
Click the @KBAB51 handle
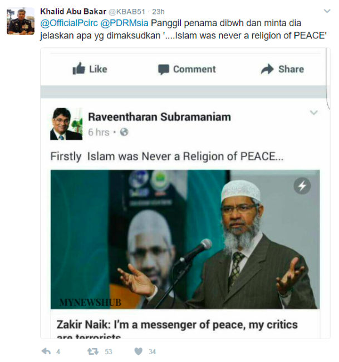(x=130, y=11)
